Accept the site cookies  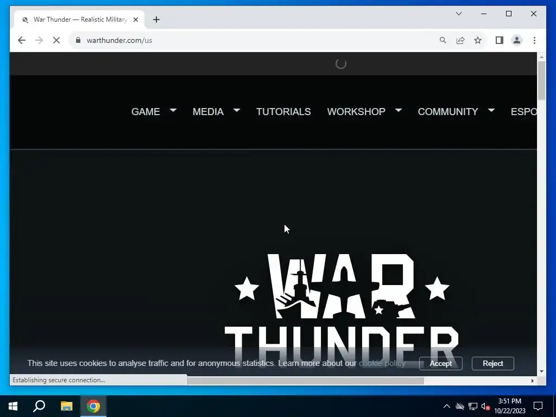441,363
